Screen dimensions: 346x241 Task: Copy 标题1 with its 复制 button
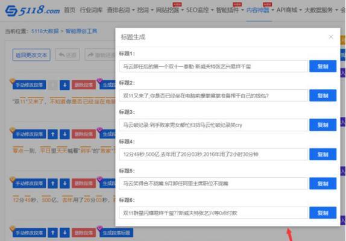click(323, 66)
